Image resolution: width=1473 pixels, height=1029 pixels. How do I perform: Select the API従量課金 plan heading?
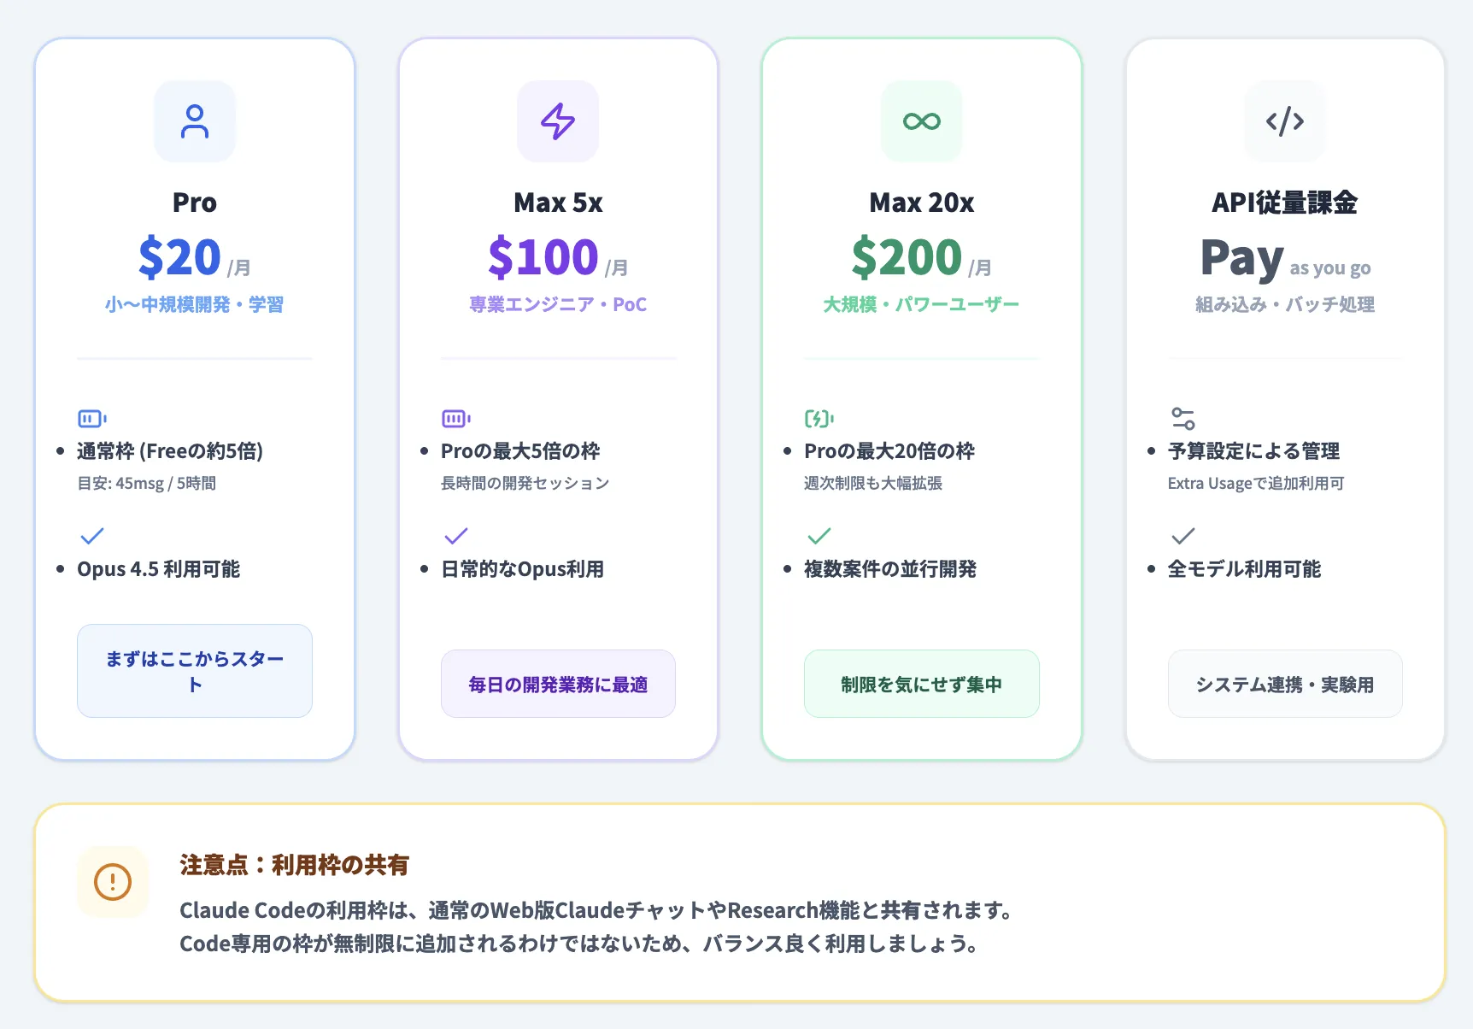1284,203
